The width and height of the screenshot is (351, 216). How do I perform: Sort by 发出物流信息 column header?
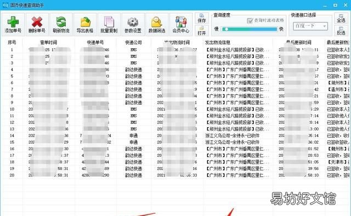218,42
